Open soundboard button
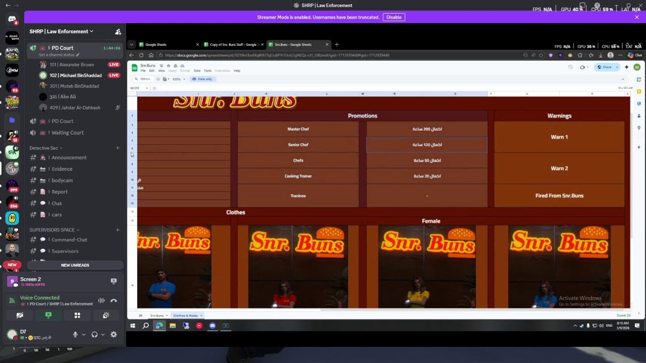This screenshot has width=646, height=363. click(106, 315)
